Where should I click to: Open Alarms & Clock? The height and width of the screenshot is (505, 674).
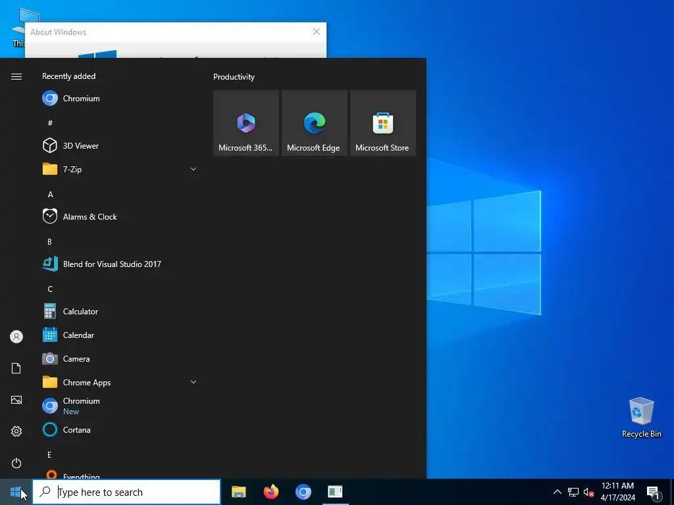[x=120, y=217]
